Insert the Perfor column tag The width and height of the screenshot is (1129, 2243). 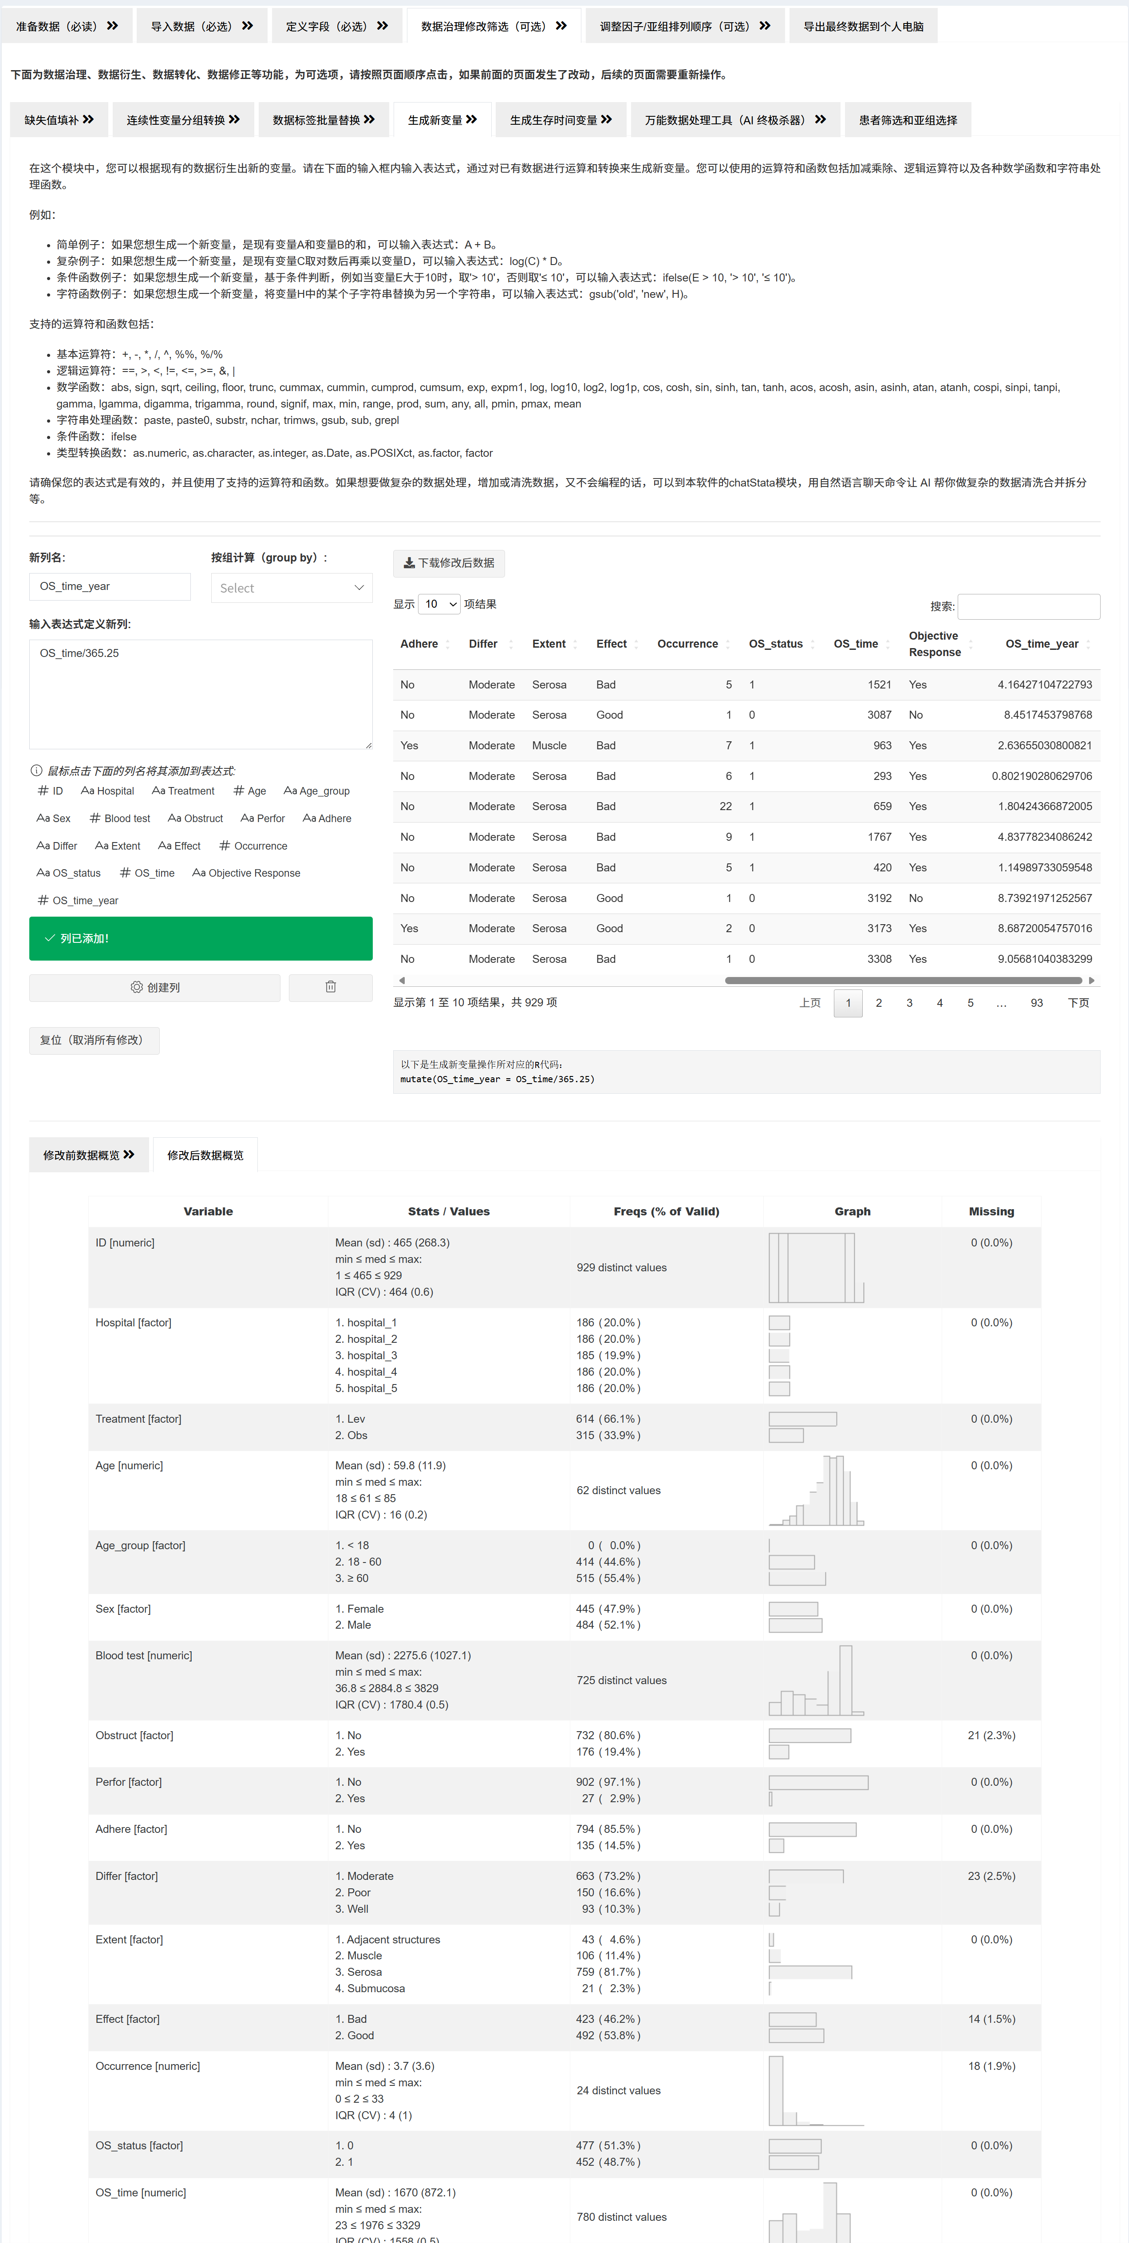(x=263, y=819)
